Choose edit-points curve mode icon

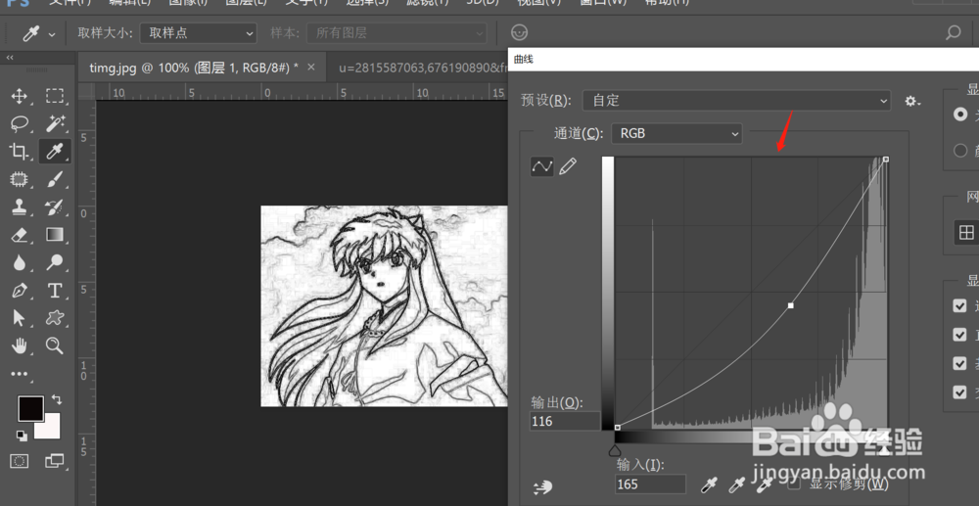[542, 166]
